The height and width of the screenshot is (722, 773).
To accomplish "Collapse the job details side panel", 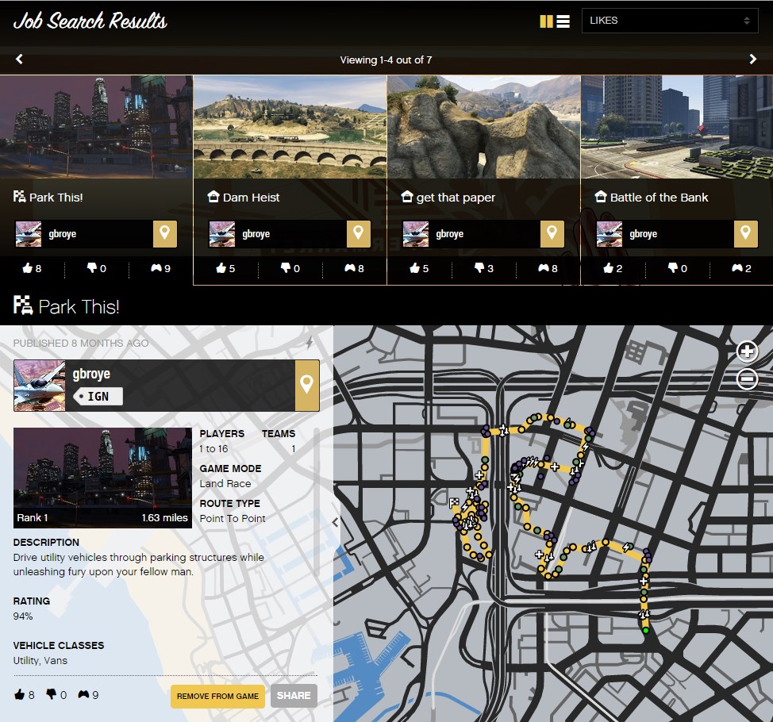I will click(x=335, y=522).
